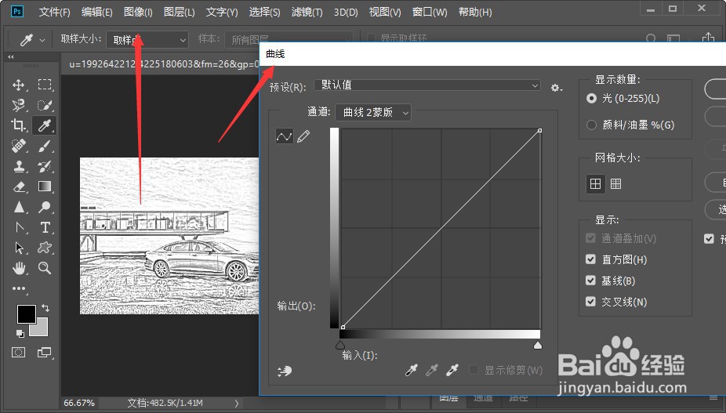The width and height of the screenshot is (726, 413).
Task: Select the Clone Stamp tool
Action: tap(19, 166)
